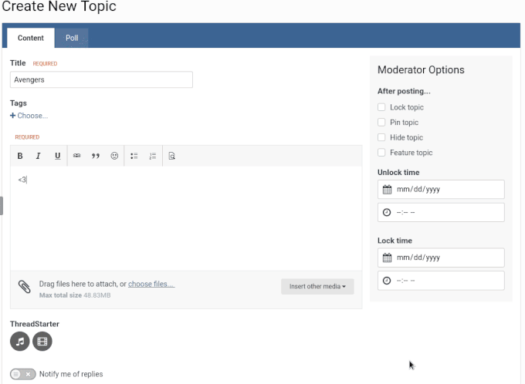This screenshot has width=525, height=384.
Task: Tick the Feature topic checkbox
Action: pos(381,153)
